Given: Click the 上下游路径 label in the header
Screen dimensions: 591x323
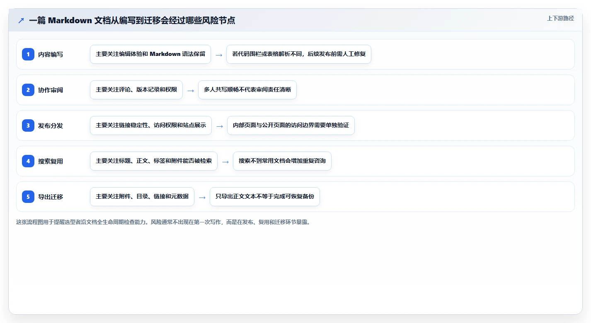Looking at the screenshot, I should pyautogui.click(x=560, y=18).
